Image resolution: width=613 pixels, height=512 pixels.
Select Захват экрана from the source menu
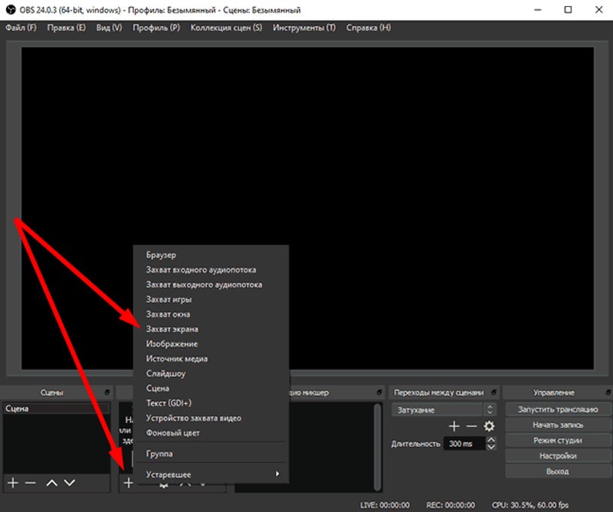(x=172, y=329)
